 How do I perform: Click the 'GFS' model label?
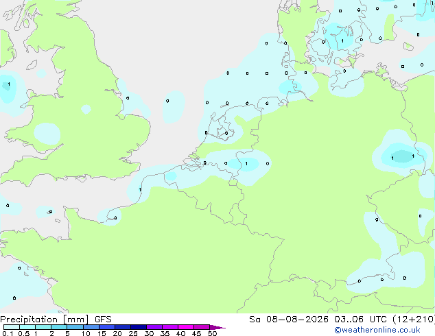tap(103, 320)
